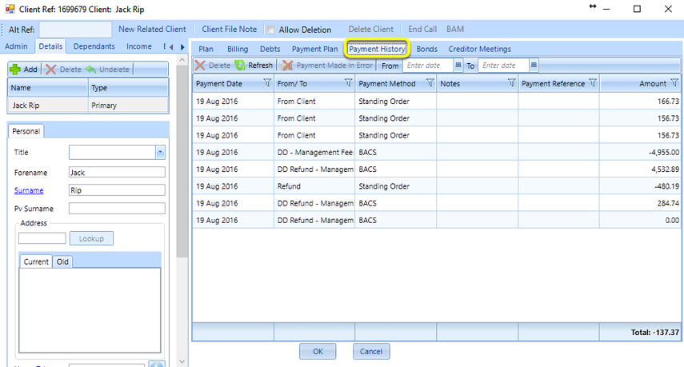Filter the Amount column
The height and width of the screenshot is (367, 684).
click(674, 83)
